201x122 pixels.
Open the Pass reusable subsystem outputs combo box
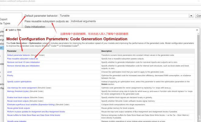136,21
